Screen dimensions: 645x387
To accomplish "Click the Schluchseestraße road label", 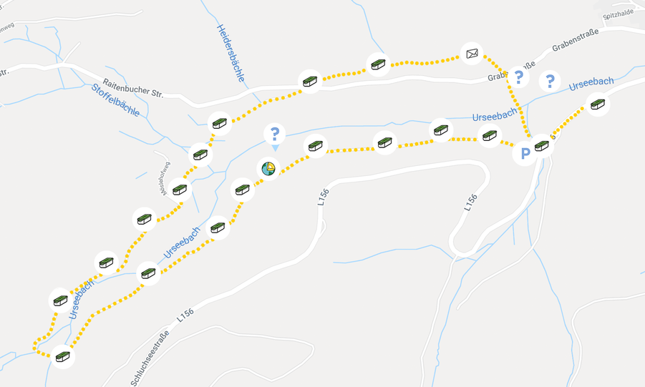I will [150, 358].
